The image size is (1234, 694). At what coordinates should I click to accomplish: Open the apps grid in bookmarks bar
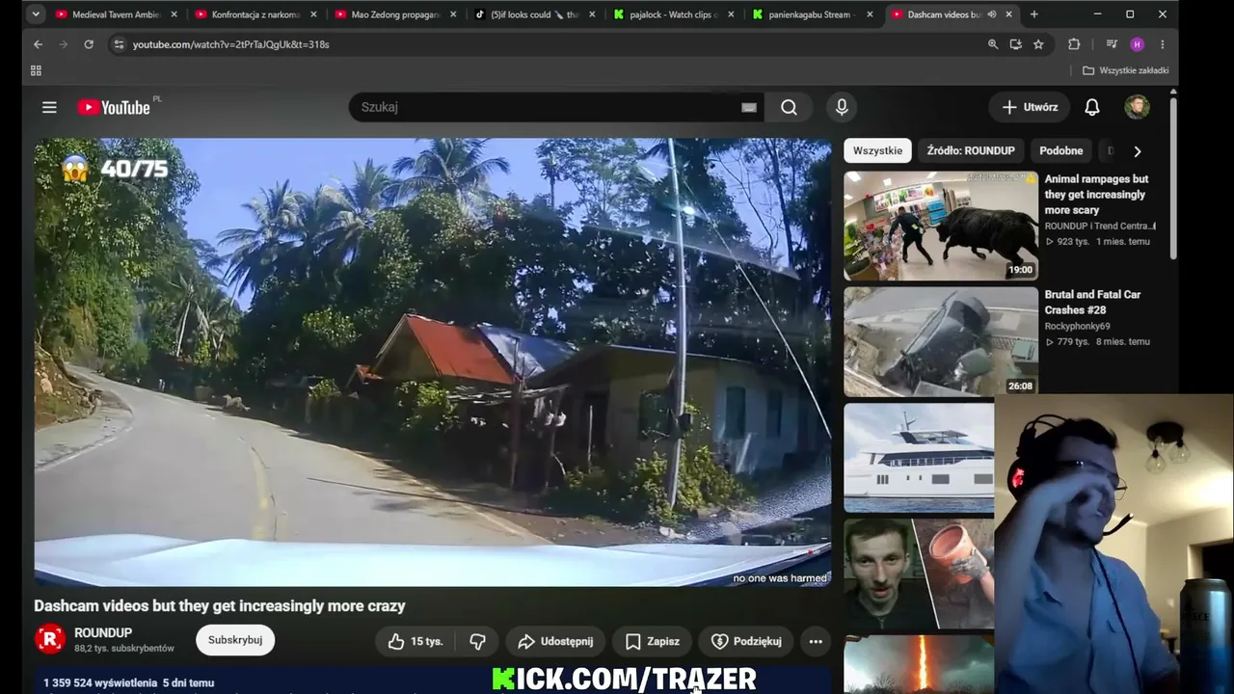pyautogui.click(x=36, y=70)
